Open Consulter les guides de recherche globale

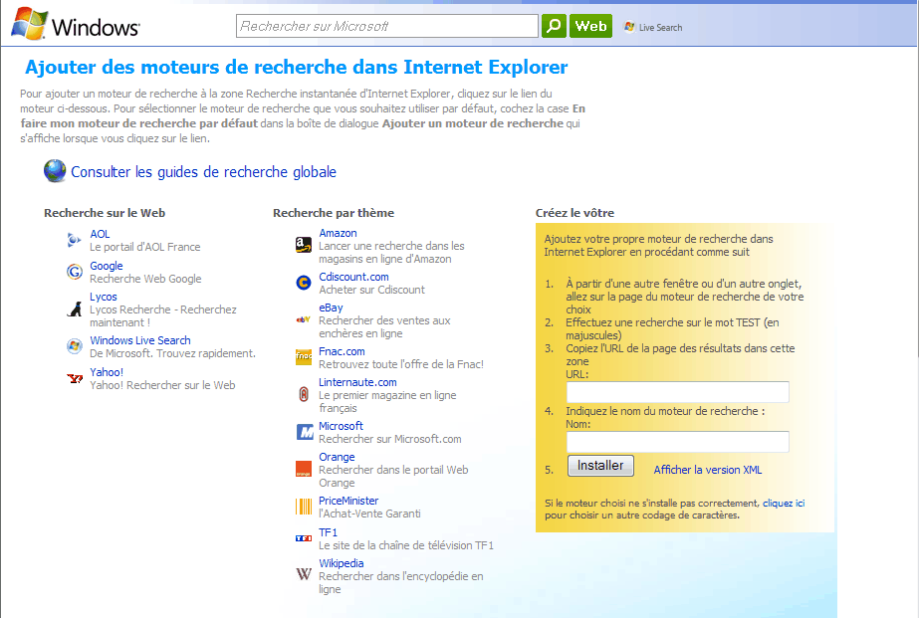click(x=203, y=171)
